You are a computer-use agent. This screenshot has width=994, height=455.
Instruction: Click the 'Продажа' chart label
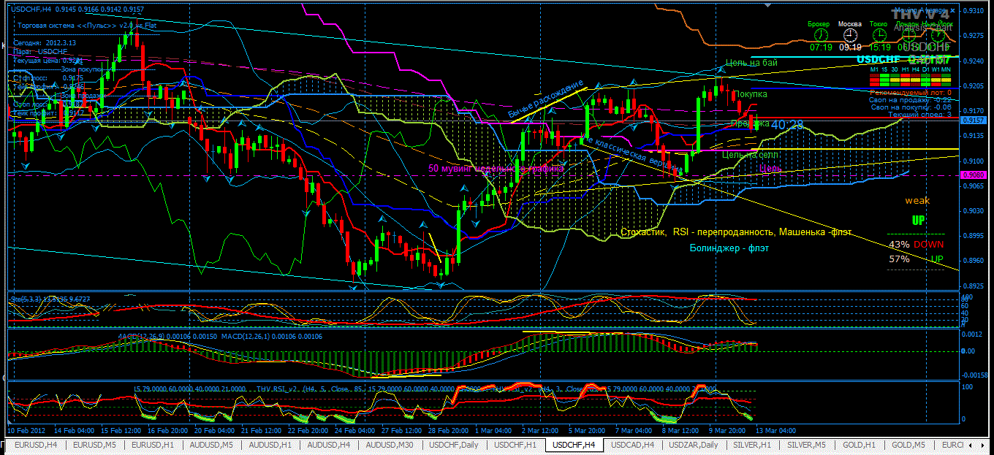tap(750, 123)
